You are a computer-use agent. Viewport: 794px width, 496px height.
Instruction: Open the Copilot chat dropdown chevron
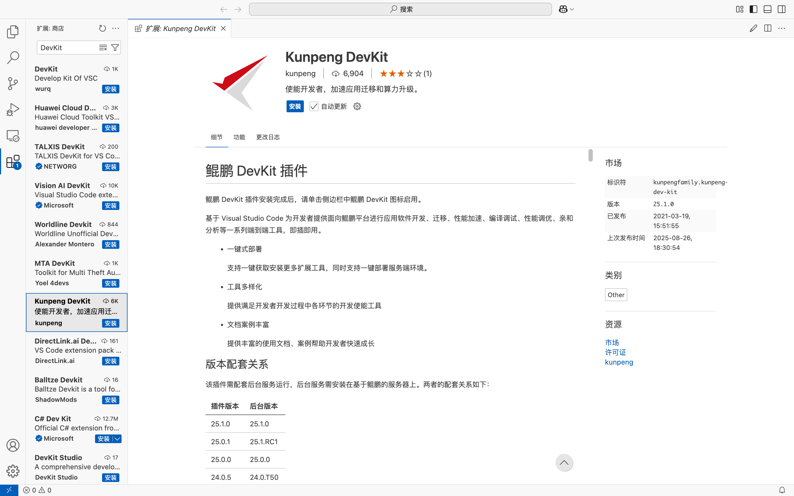pos(572,9)
